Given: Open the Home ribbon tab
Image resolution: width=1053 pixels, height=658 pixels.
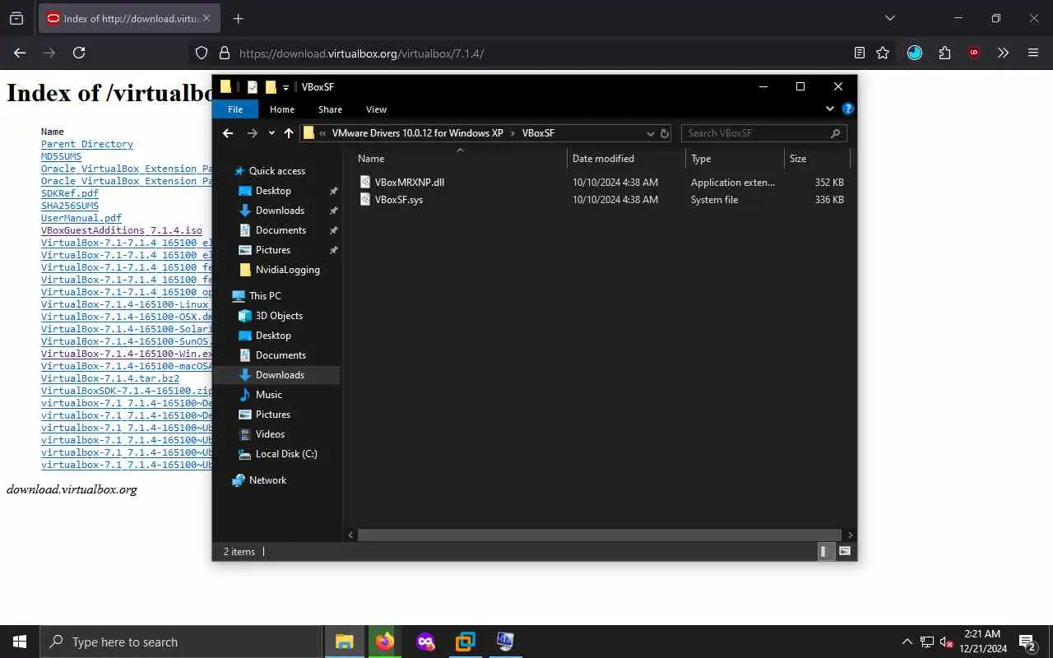Looking at the screenshot, I should coord(282,109).
